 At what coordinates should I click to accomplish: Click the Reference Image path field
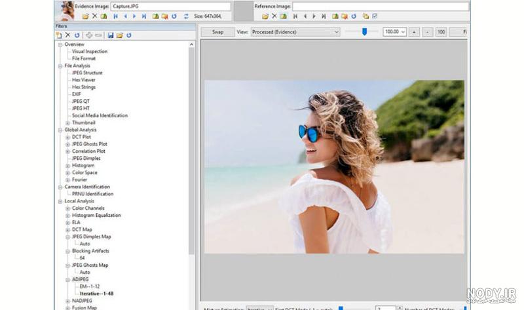coord(381,7)
